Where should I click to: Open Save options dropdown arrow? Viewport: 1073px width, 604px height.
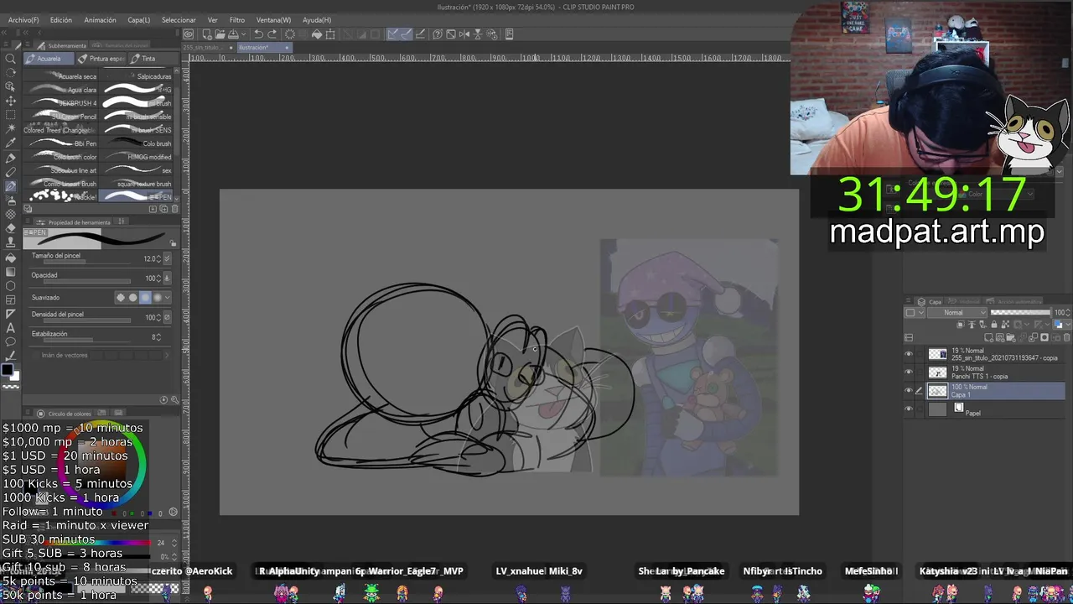pos(244,34)
